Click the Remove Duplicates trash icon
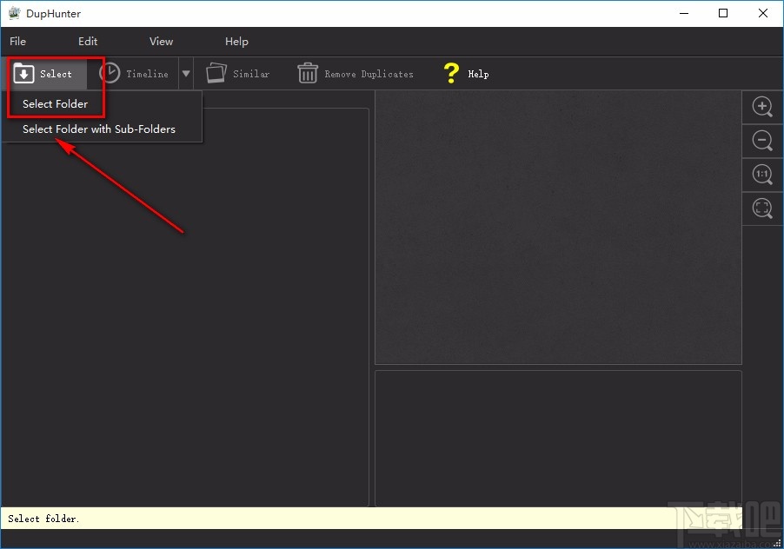 pos(308,73)
